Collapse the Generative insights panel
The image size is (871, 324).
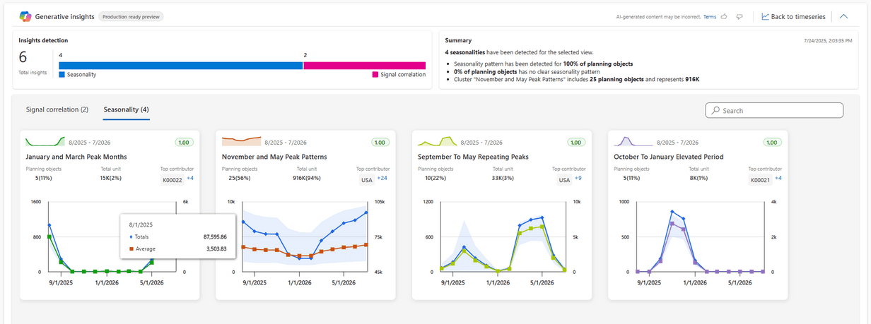[843, 16]
